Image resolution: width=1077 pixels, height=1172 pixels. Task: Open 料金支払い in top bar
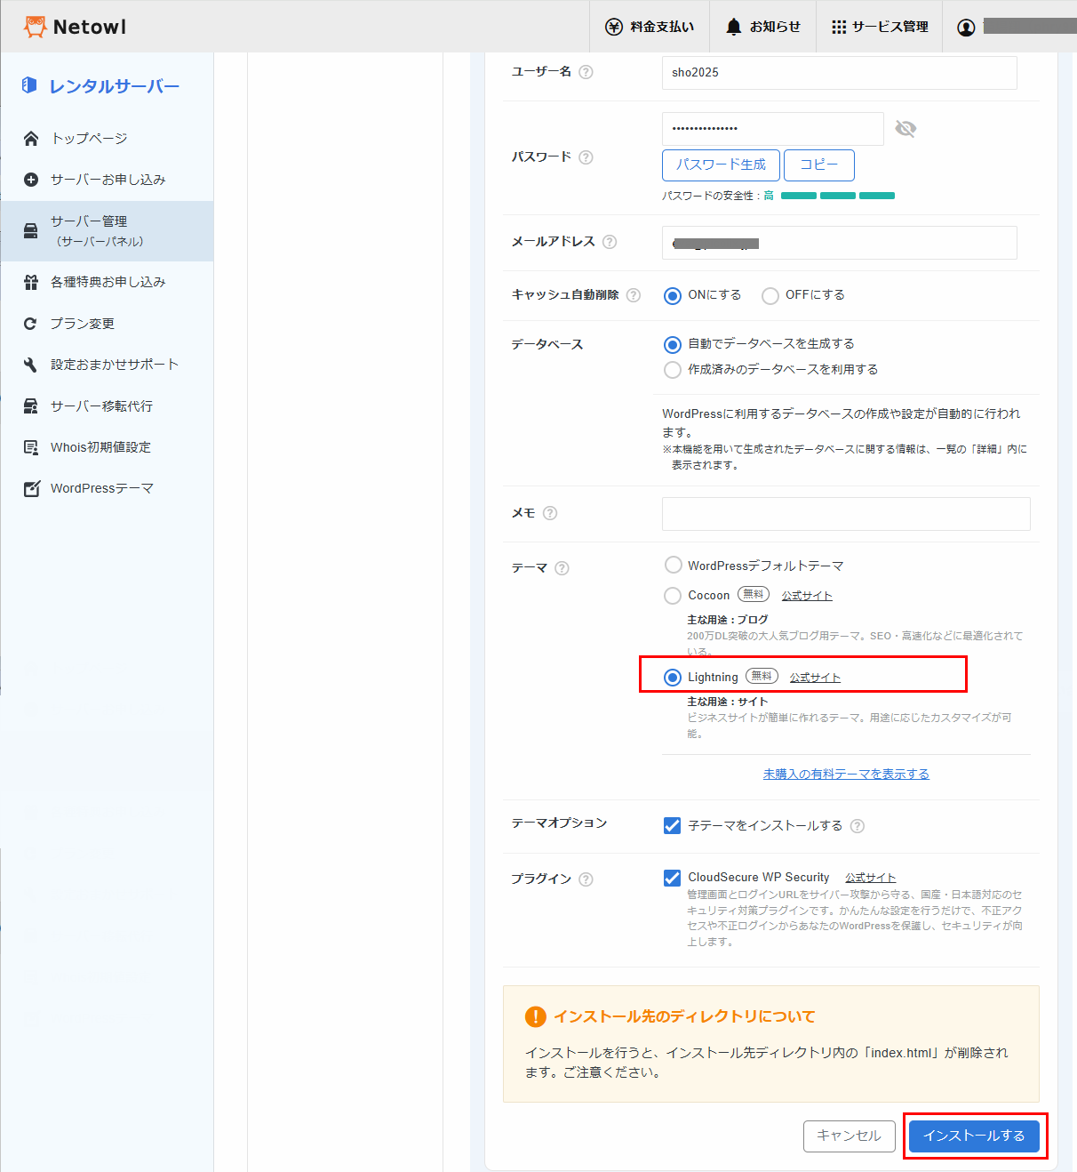tap(650, 27)
